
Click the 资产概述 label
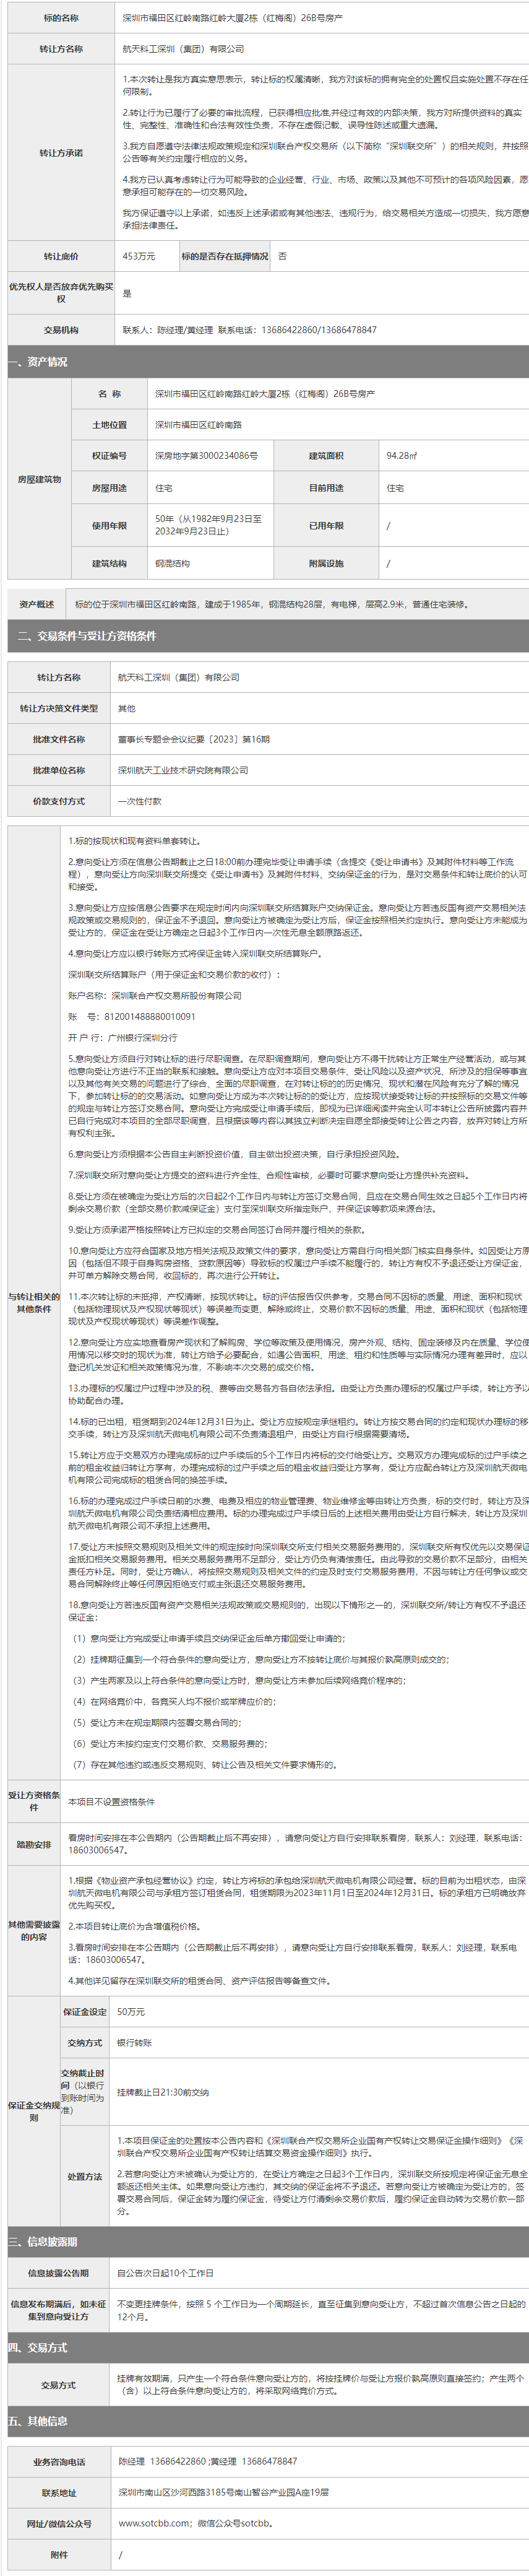pos(37,604)
